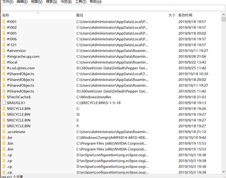Screen dimensions: 226x178
Task: Click the folder icon for #!001
Action: pyautogui.click(x=4, y=22)
